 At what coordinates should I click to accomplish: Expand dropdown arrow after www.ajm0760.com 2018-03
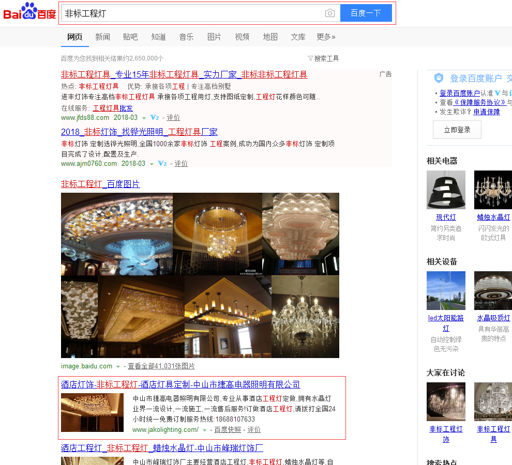152,164
